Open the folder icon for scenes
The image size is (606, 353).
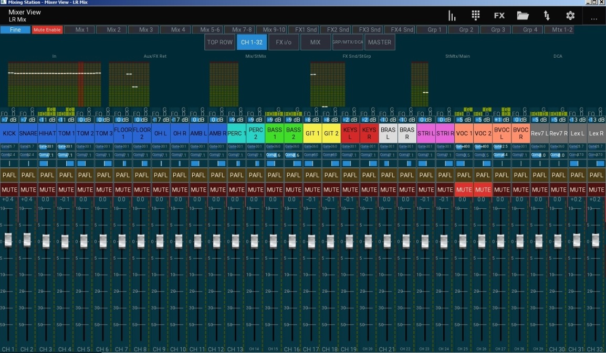tap(523, 16)
